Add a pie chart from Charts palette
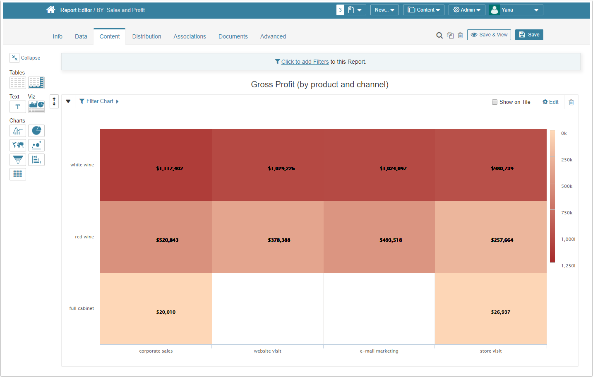 (x=36, y=131)
